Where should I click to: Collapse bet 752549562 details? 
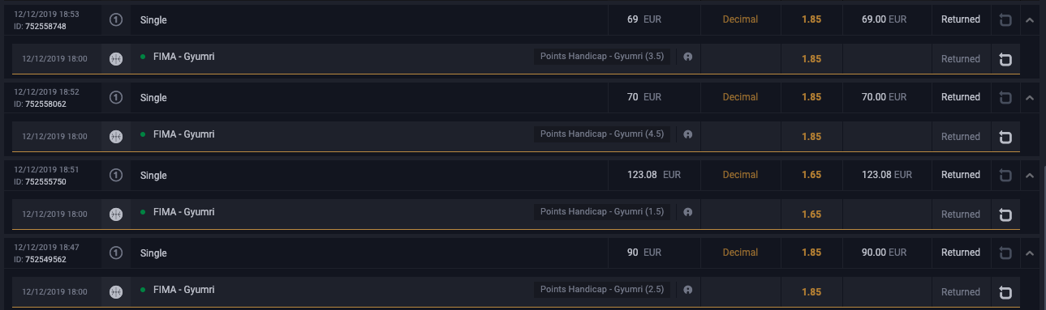[x=1030, y=253]
